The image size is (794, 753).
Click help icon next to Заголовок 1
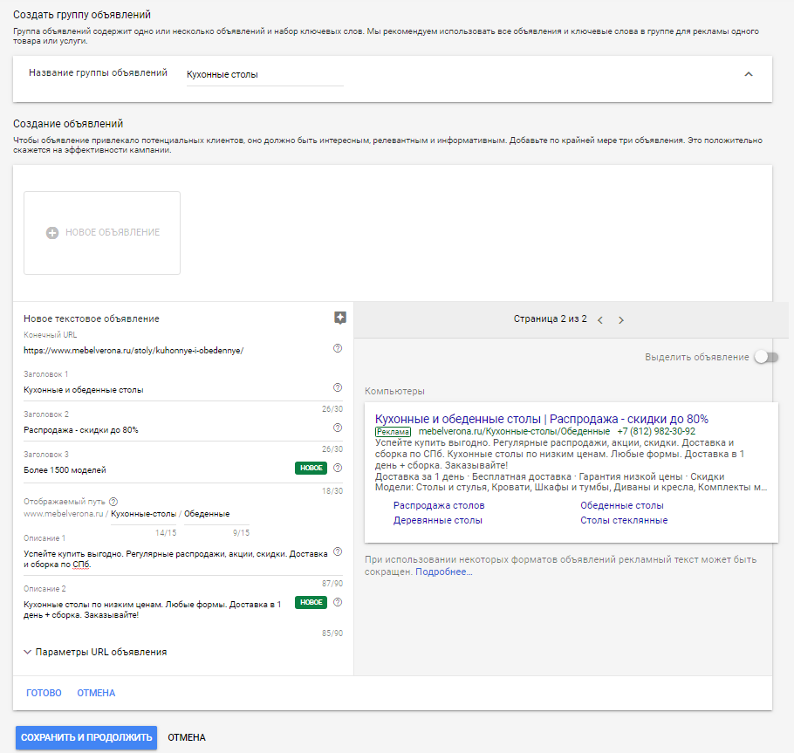(x=338, y=388)
